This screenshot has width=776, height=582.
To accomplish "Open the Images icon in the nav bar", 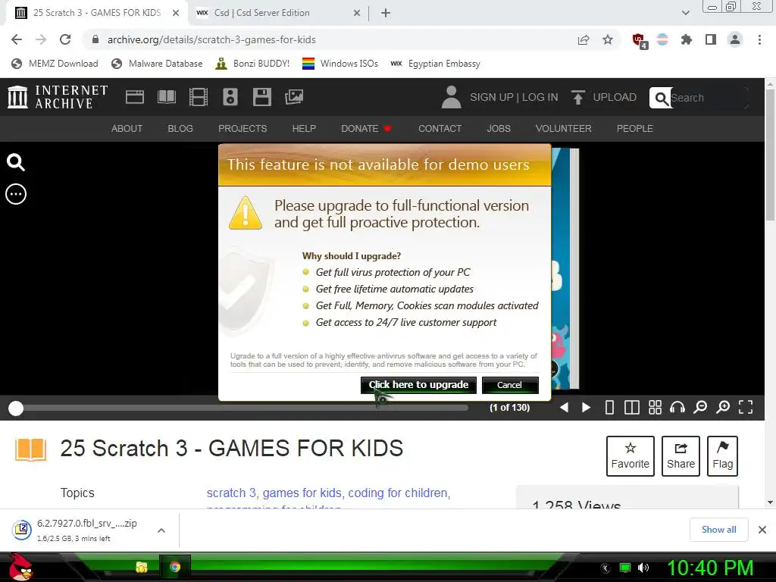I will 294,97.
